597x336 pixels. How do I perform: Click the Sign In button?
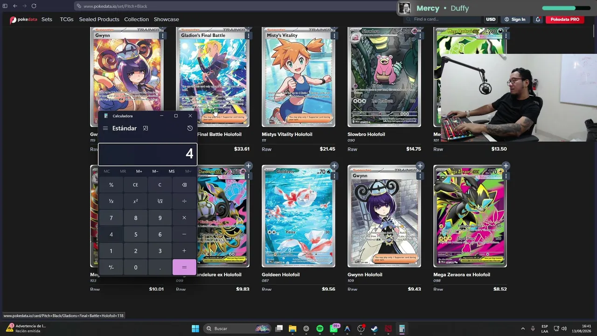[x=515, y=20]
